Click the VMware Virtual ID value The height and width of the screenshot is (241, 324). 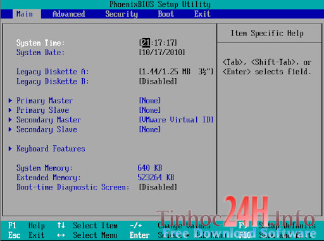176,120
